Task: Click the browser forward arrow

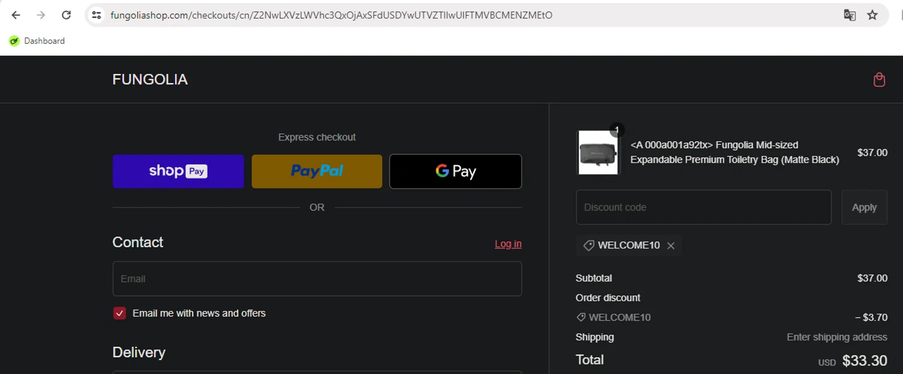Action: point(41,15)
